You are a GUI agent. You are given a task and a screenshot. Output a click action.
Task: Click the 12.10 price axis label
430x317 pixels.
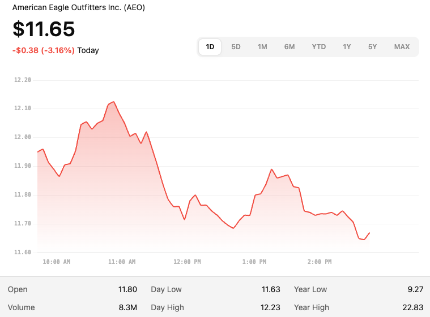click(23, 108)
